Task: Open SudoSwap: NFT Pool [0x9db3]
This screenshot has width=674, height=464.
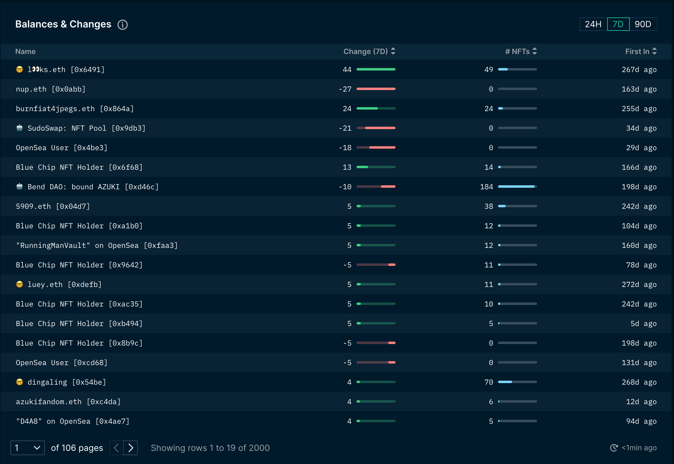Action: 87,128
